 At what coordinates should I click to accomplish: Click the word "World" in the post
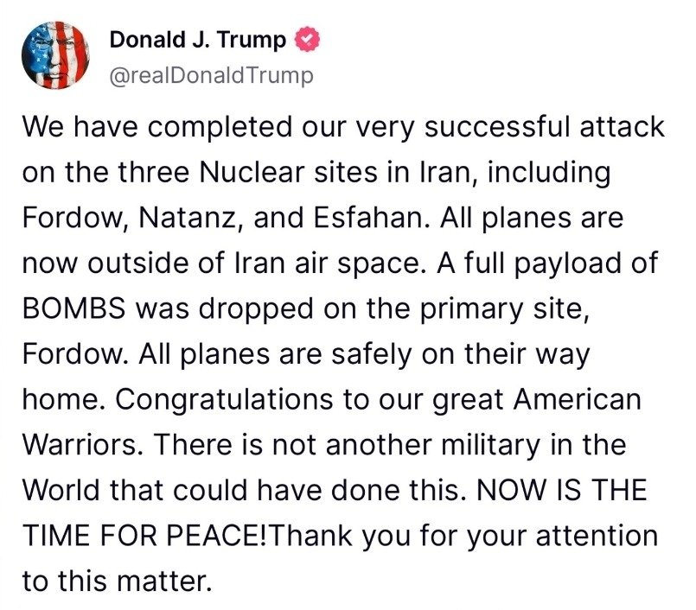61,490
